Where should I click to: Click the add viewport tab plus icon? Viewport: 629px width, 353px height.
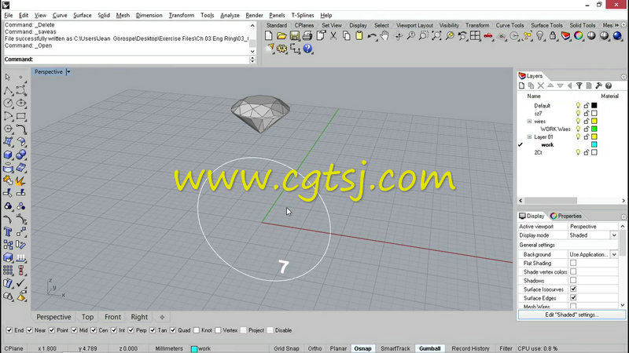(162, 317)
